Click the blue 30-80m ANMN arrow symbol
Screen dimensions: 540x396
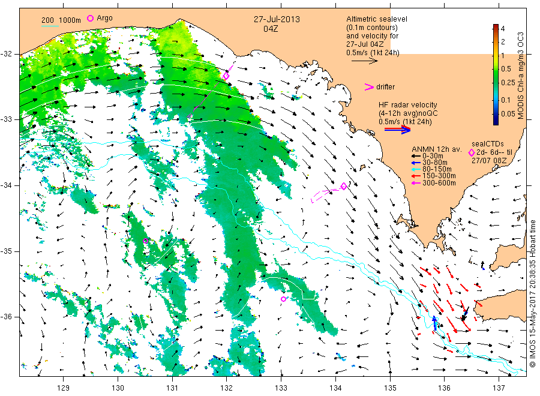pos(416,163)
